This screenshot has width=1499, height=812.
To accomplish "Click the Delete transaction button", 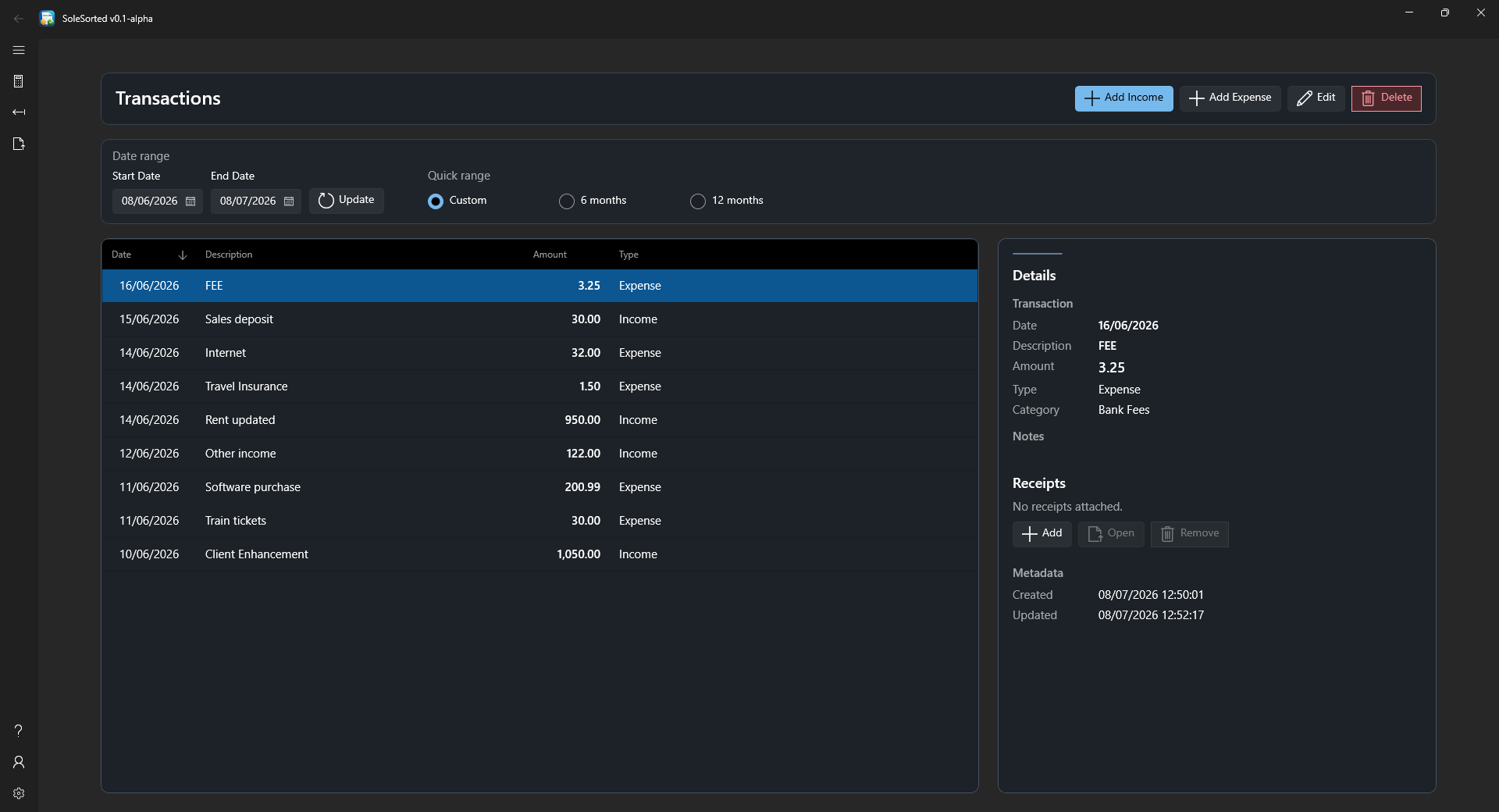I will [1386, 98].
